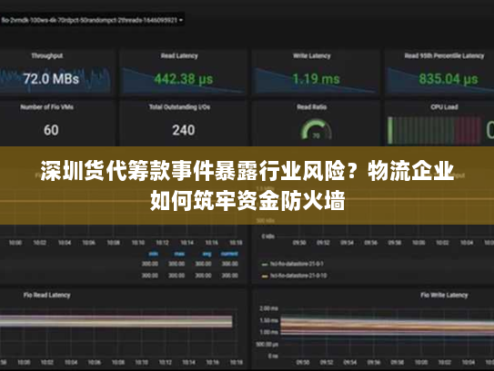Toggle hci-fio-datastore-21-0-10 legend series
494x371 pixels.
pos(298,276)
